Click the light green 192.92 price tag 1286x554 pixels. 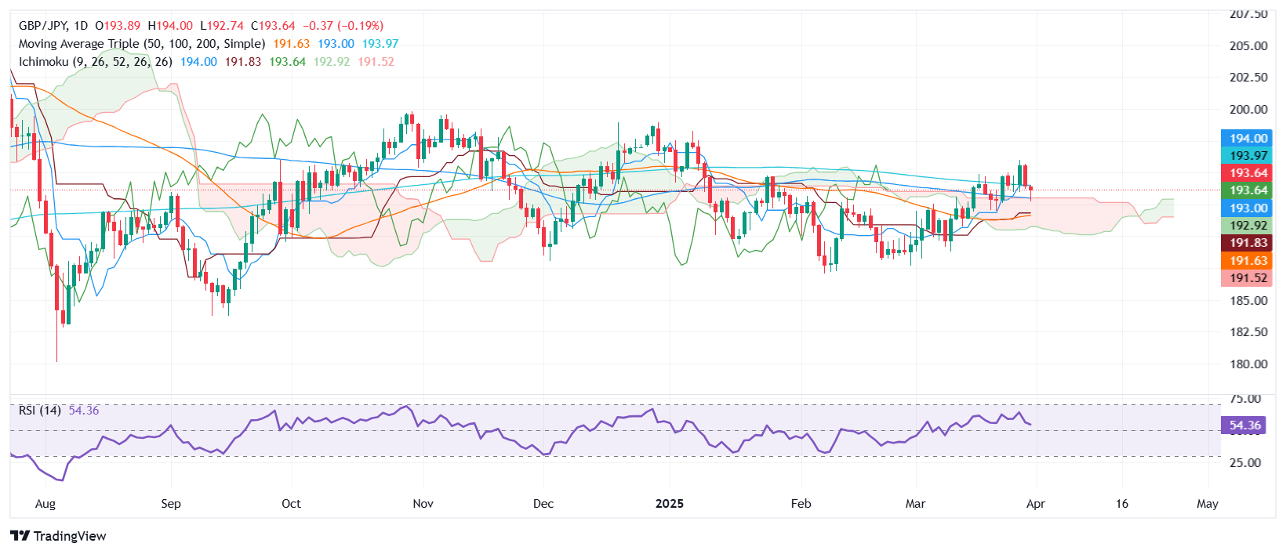(x=1247, y=226)
